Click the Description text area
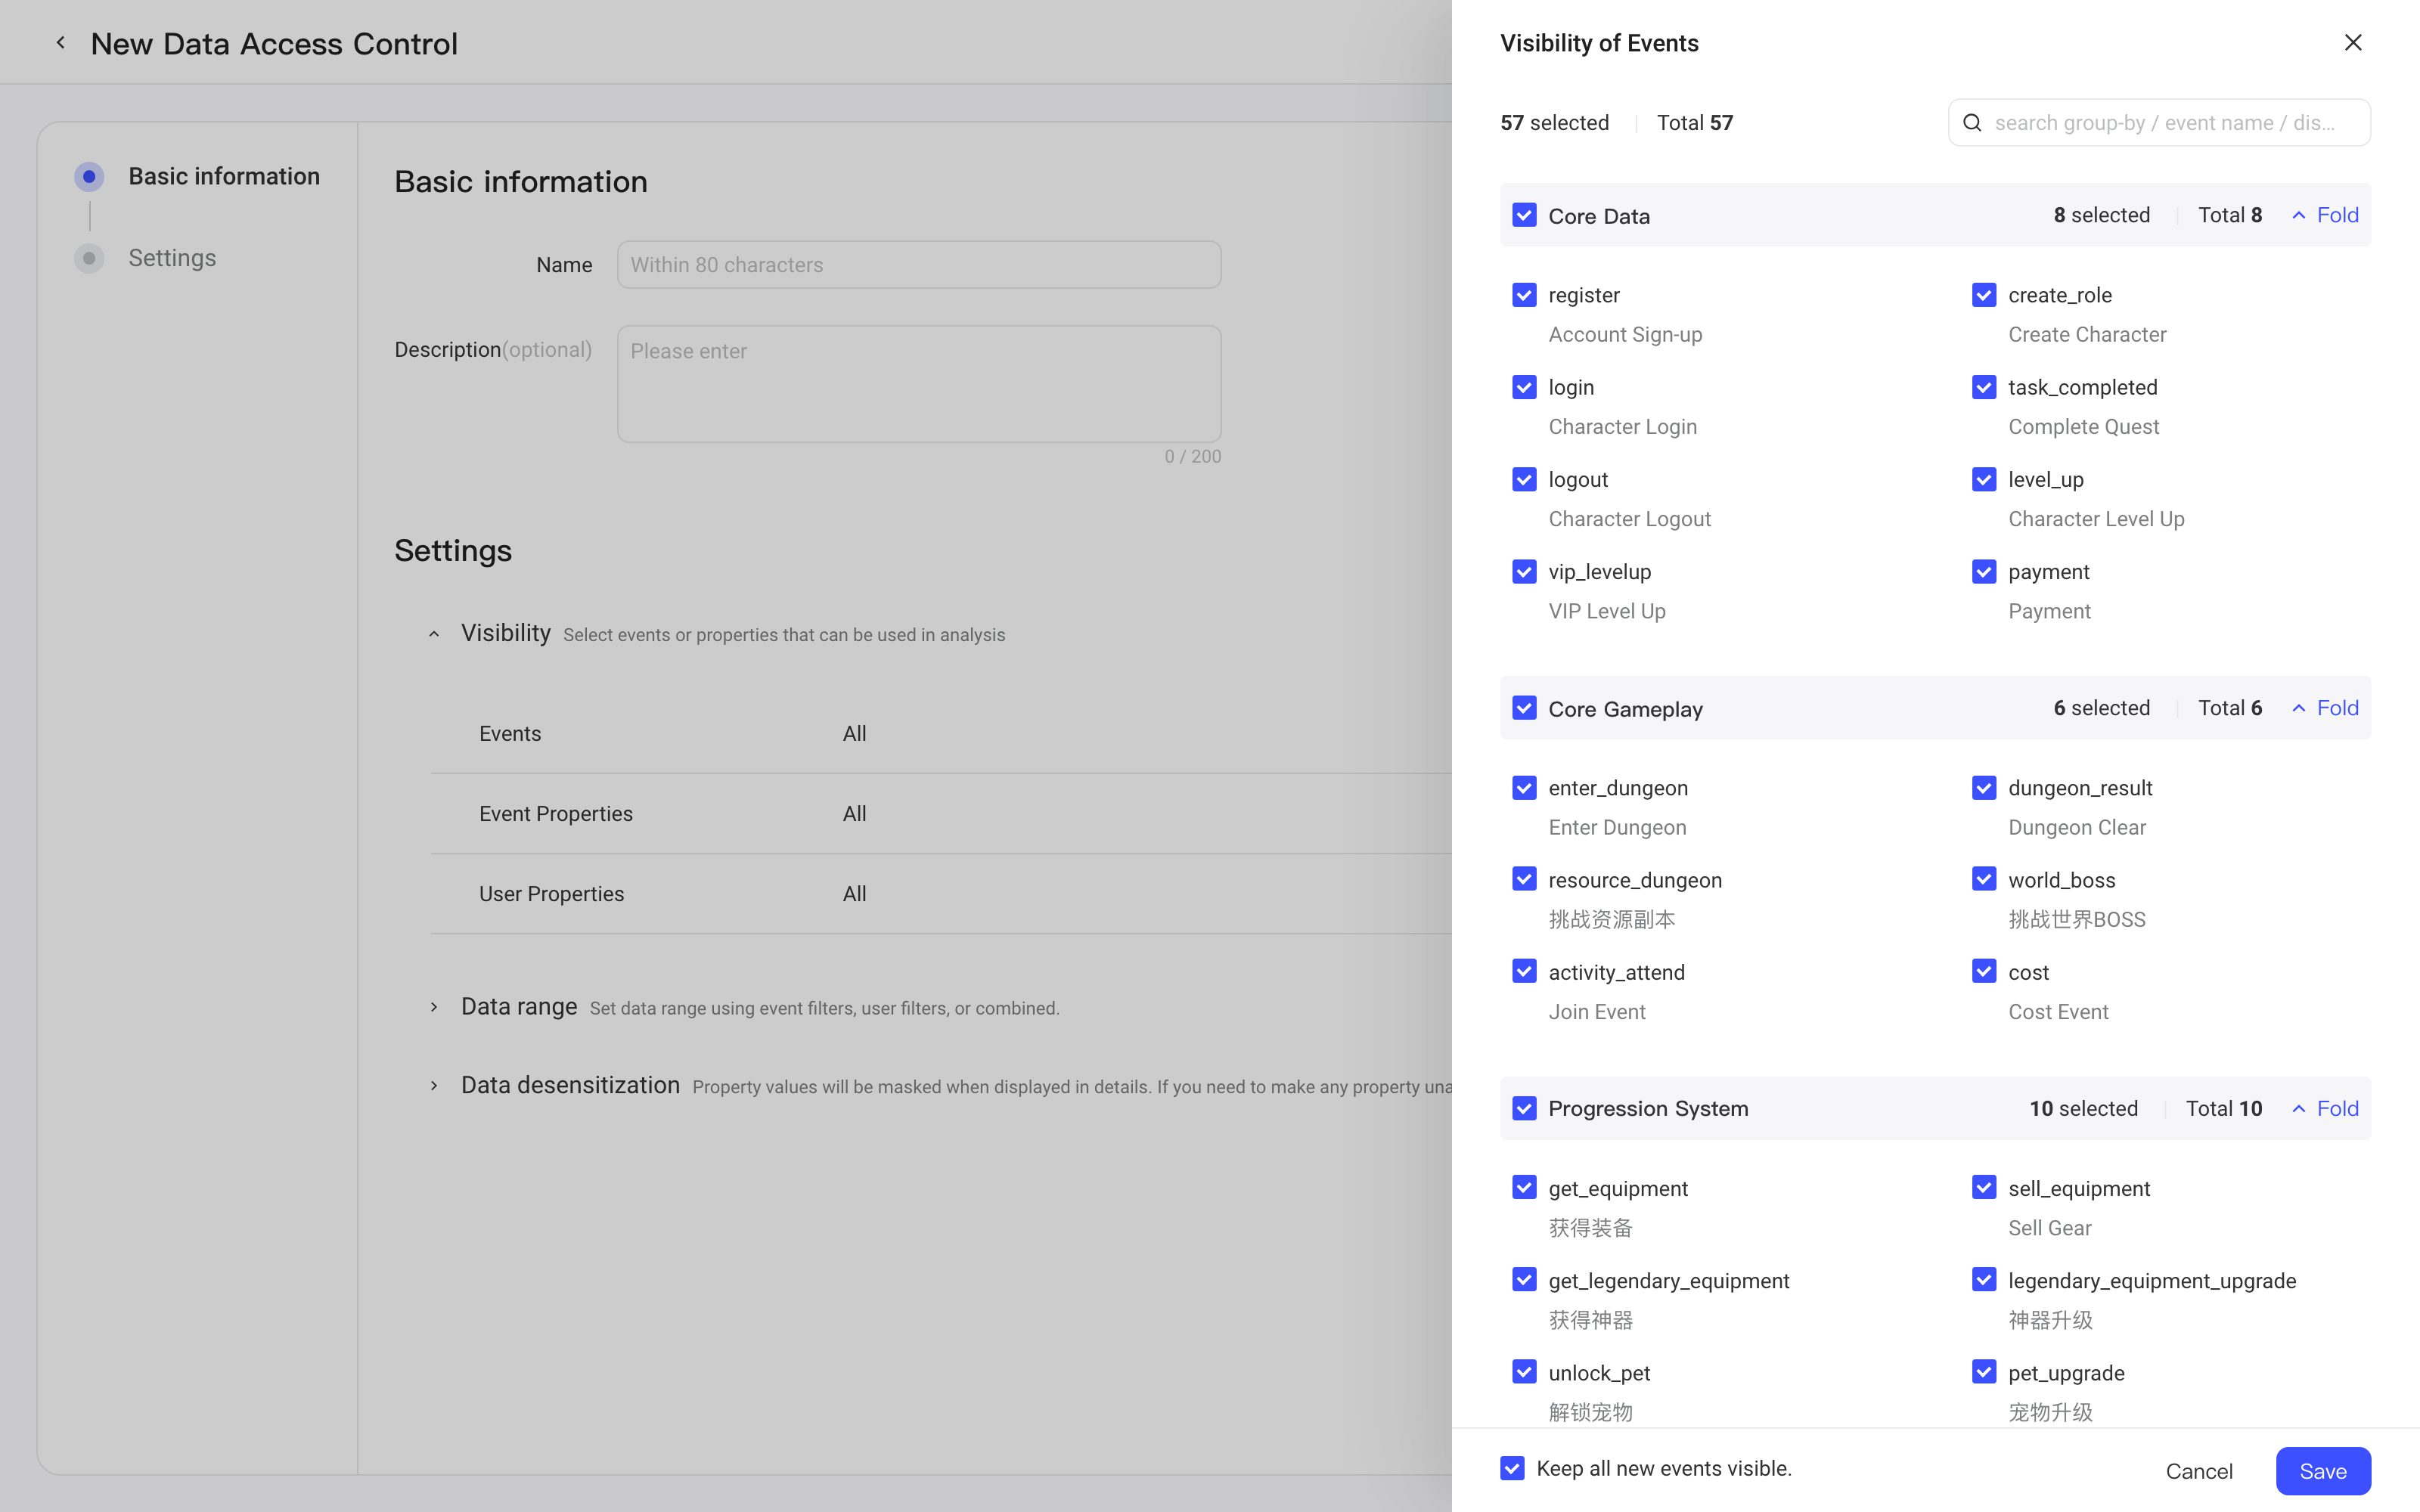2420x1512 pixels. tap(919, 384)
